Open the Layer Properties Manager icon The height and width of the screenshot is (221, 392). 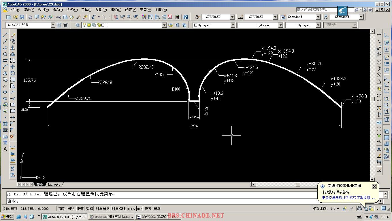[78, 25]
